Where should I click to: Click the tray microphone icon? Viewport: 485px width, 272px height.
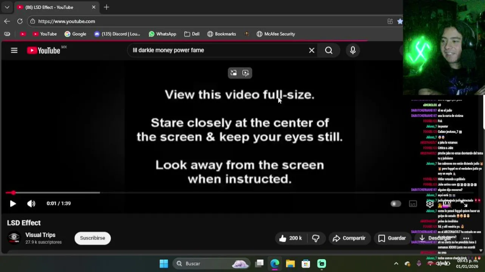[419, 264]
